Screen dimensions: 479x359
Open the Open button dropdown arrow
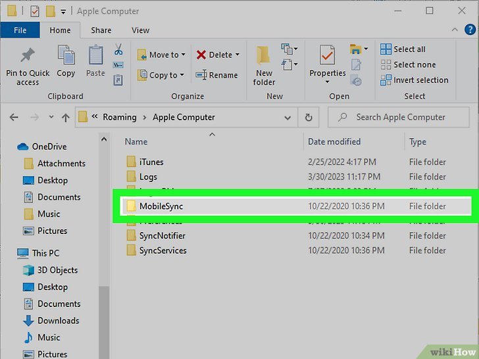pos(366,49)
